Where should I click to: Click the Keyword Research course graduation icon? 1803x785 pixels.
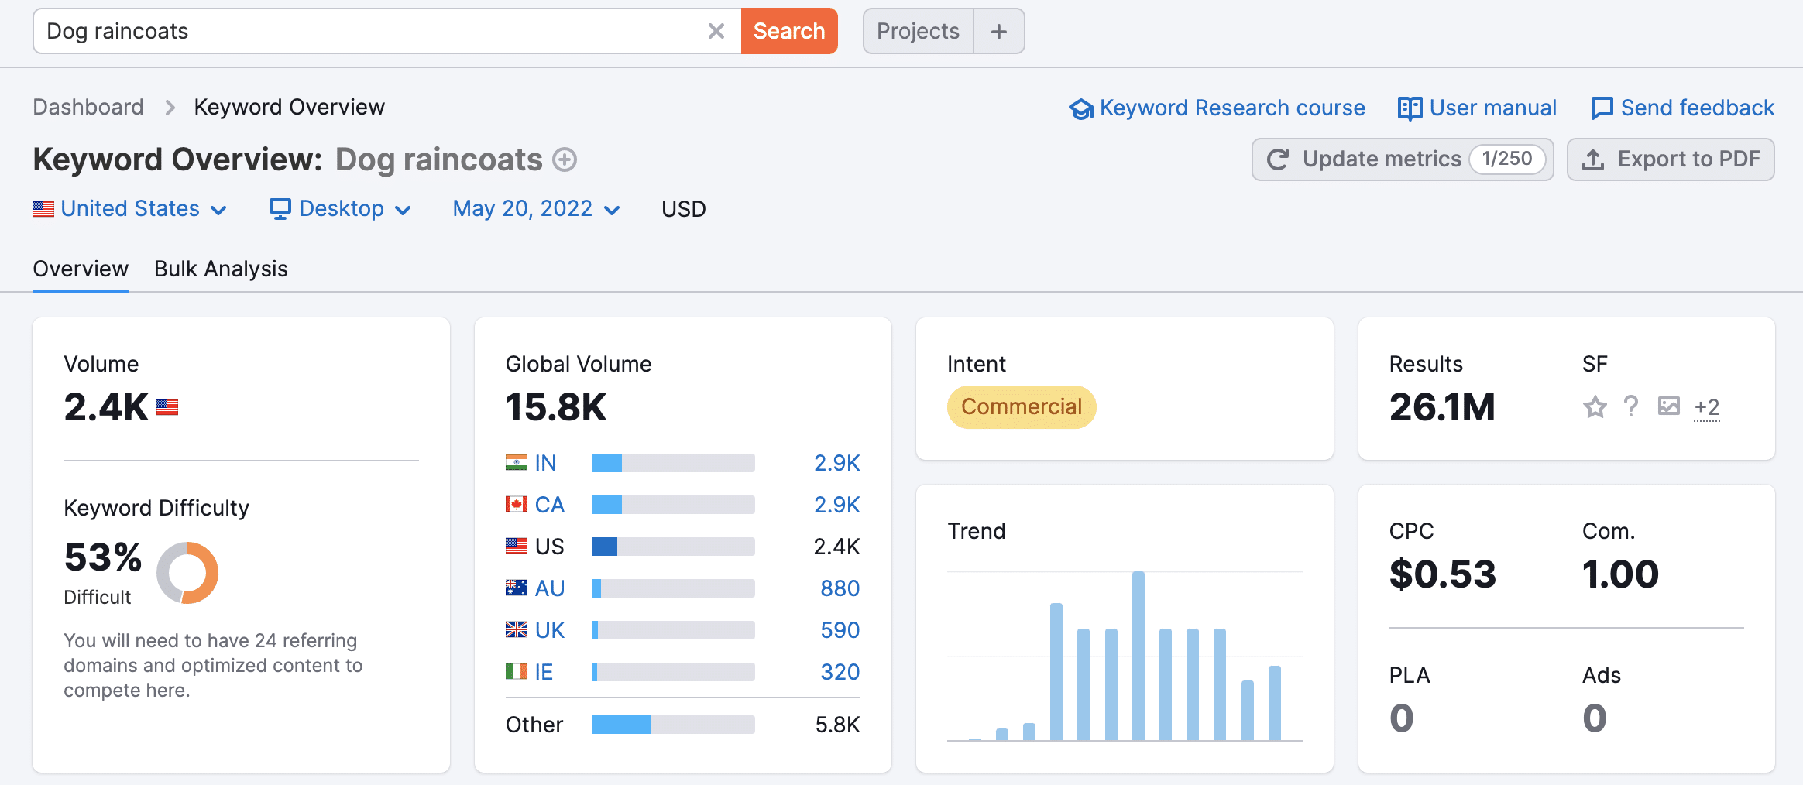point(1080,108)
